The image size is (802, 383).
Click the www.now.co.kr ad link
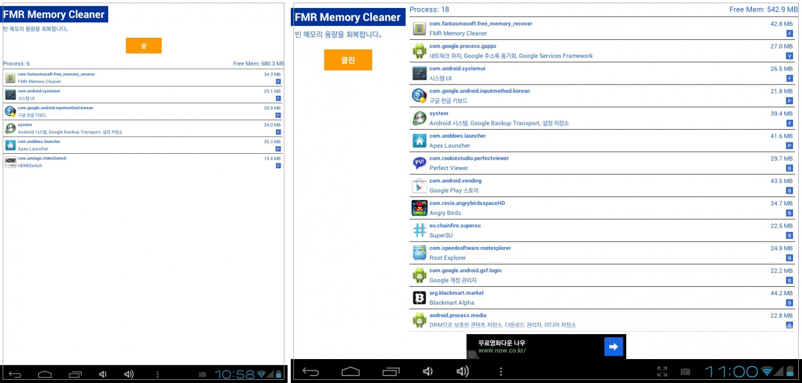coord(502,351)
